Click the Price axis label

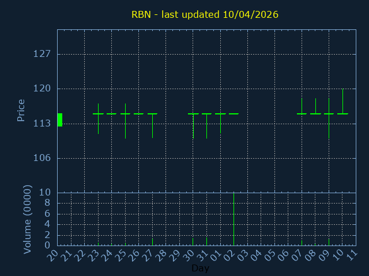pos(21,110)
